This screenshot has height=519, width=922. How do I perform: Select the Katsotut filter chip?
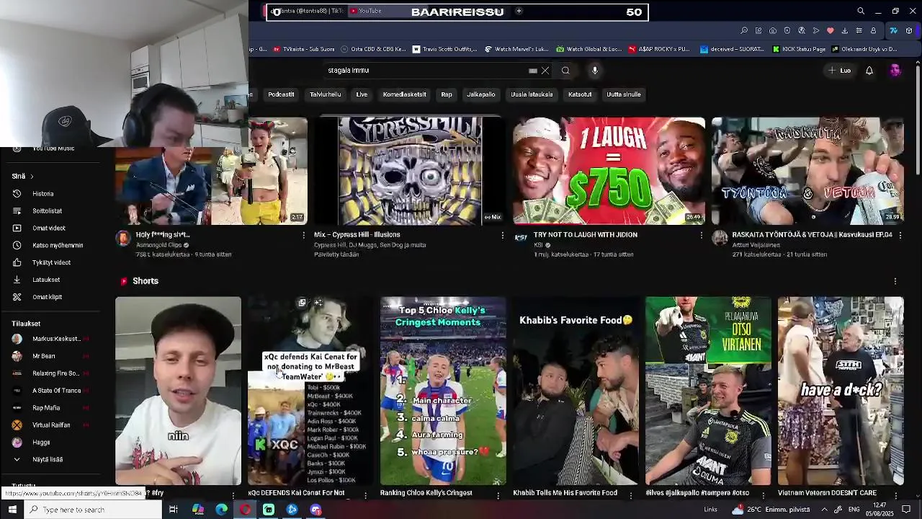pyautogui.click(x=580, y=94)
